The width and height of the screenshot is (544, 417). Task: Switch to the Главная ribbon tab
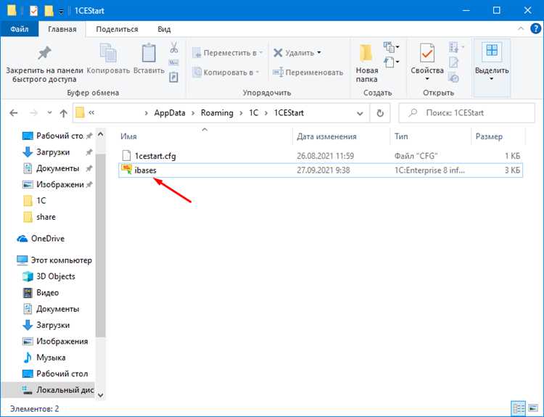pos(62,29)
